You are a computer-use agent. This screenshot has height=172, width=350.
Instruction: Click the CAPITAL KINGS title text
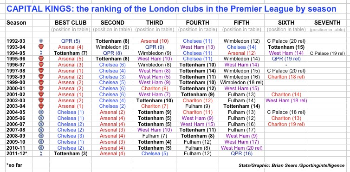(x=171, y=9)
